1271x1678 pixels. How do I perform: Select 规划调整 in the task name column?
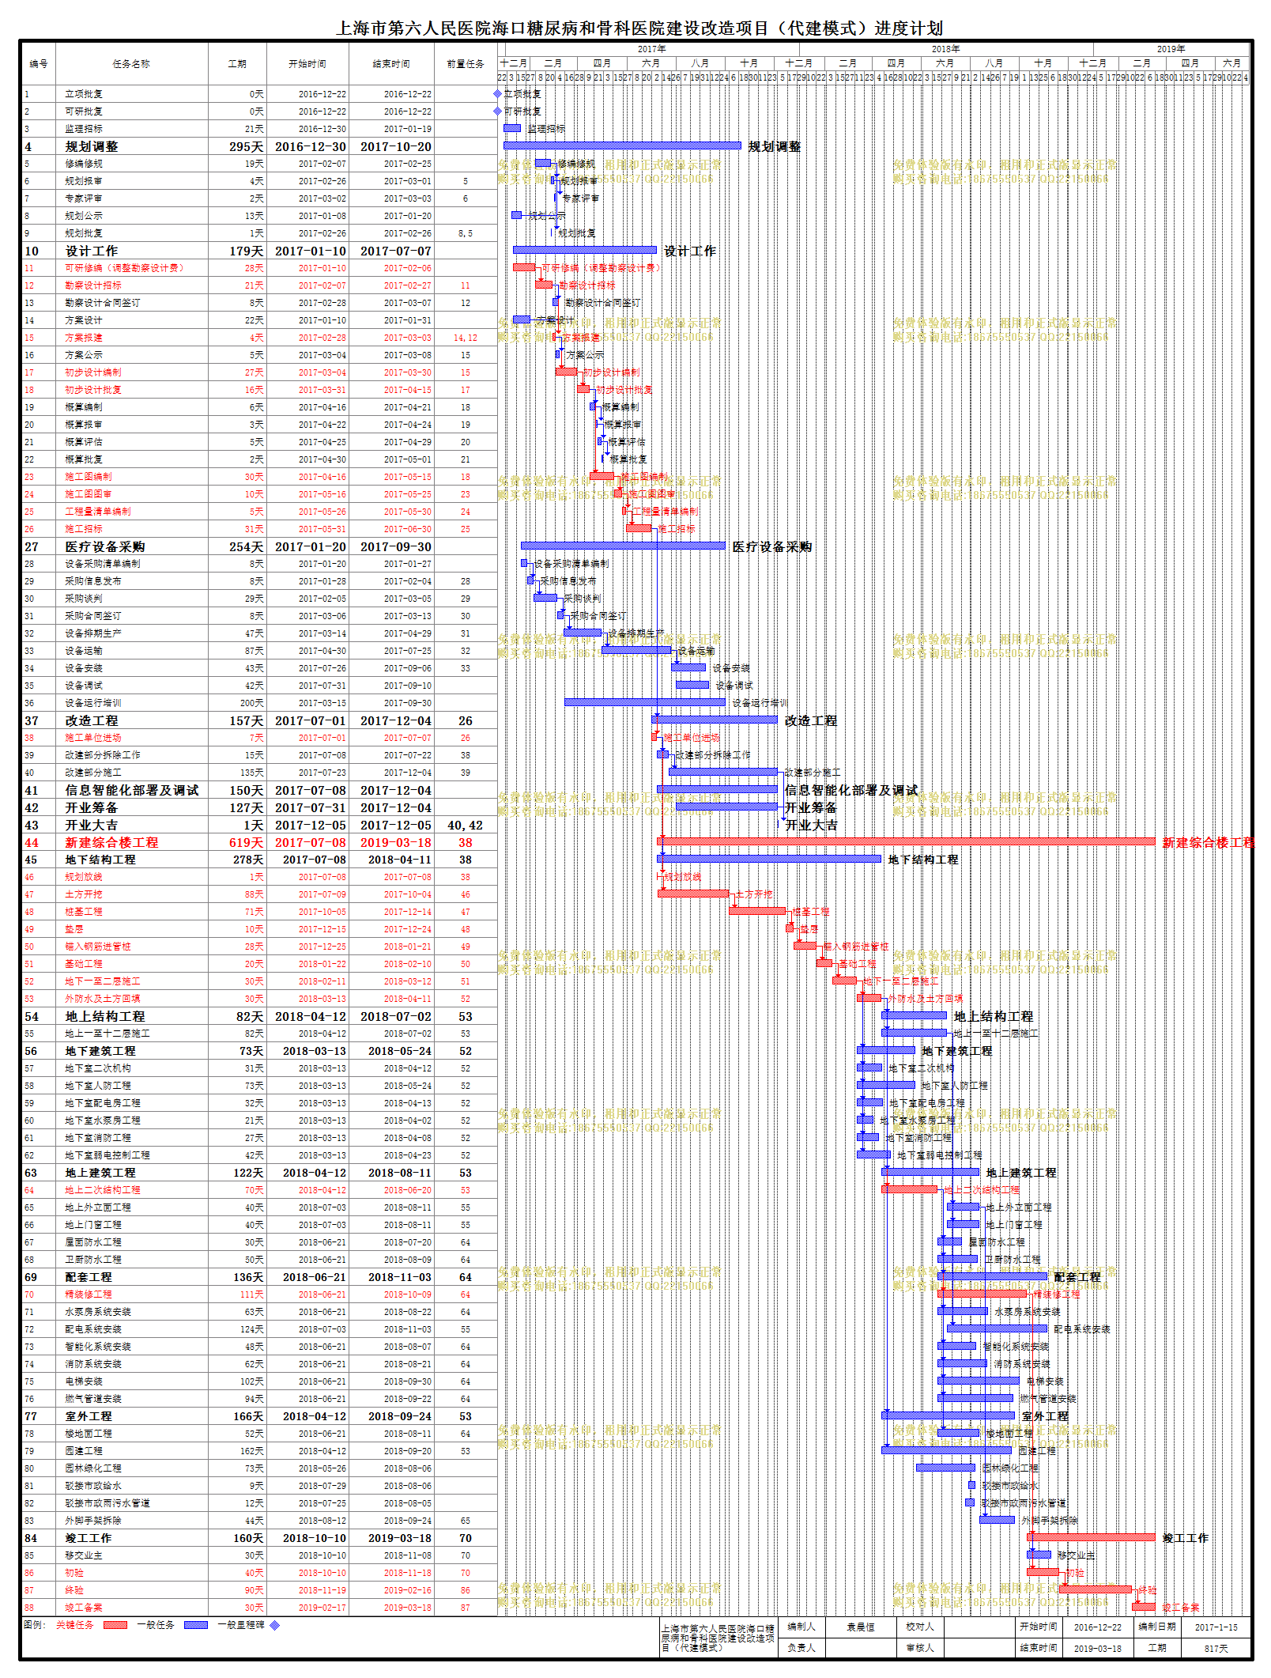(x=92, y=146)
